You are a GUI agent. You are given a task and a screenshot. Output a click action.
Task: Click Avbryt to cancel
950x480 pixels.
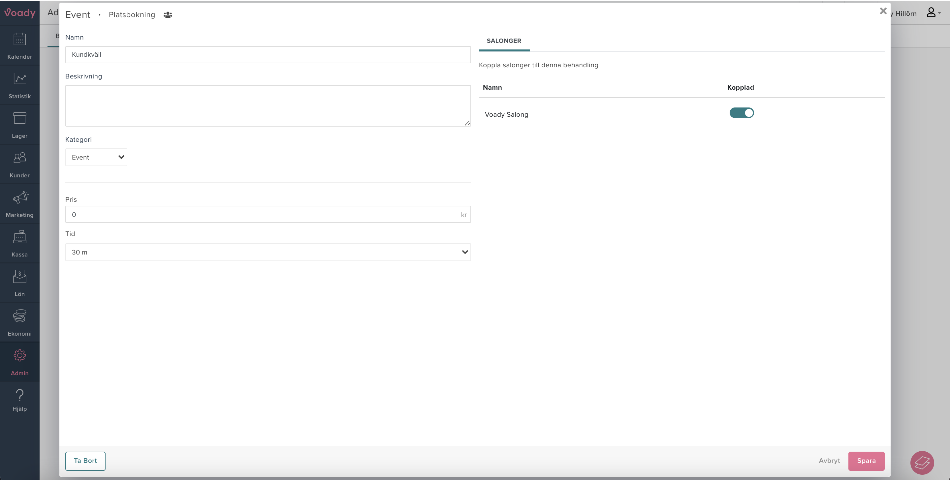pos(829,461)
